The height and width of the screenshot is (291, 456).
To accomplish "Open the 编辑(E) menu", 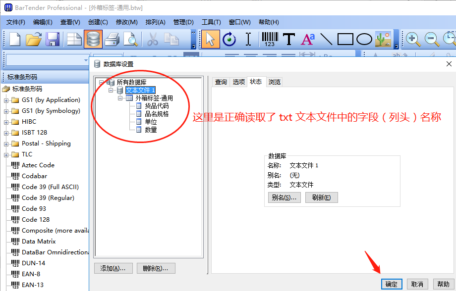I will (43, 22).
